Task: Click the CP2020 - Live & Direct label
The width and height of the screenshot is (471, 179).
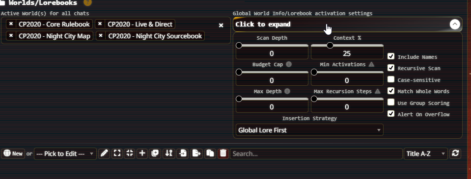Action: point(140,24)
